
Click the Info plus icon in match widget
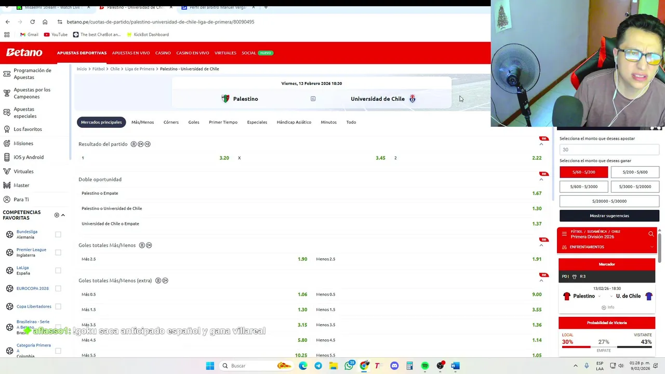click(x=604, y=308)
